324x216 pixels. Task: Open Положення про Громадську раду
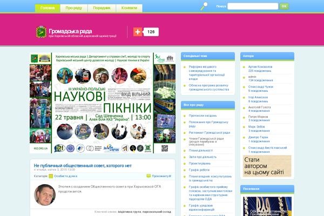(x=208, y=124)
